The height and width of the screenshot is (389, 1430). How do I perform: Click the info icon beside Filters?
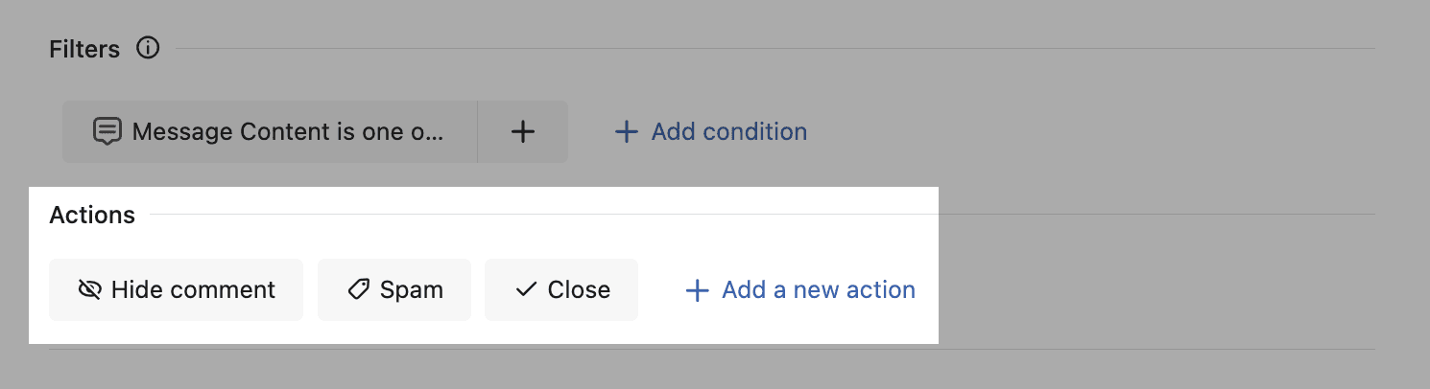click(x=148, y=48)
